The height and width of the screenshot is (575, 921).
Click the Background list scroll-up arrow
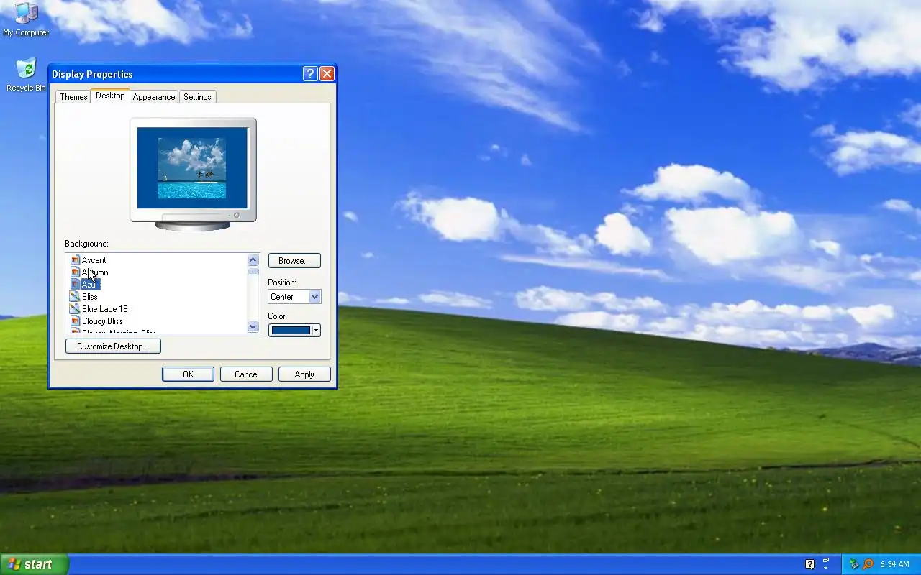[253, 260]
